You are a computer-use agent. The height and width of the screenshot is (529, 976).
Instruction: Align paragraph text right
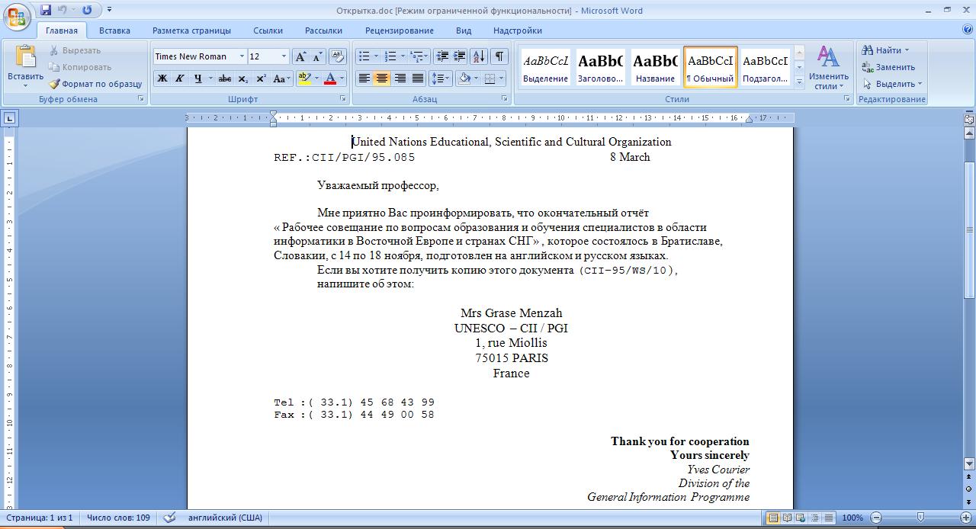pyautogui.click(x=400, y=79)
